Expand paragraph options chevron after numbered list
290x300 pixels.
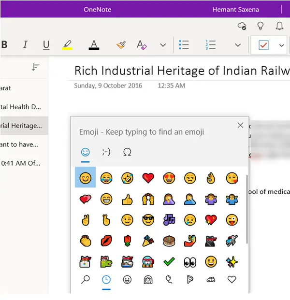238,45
